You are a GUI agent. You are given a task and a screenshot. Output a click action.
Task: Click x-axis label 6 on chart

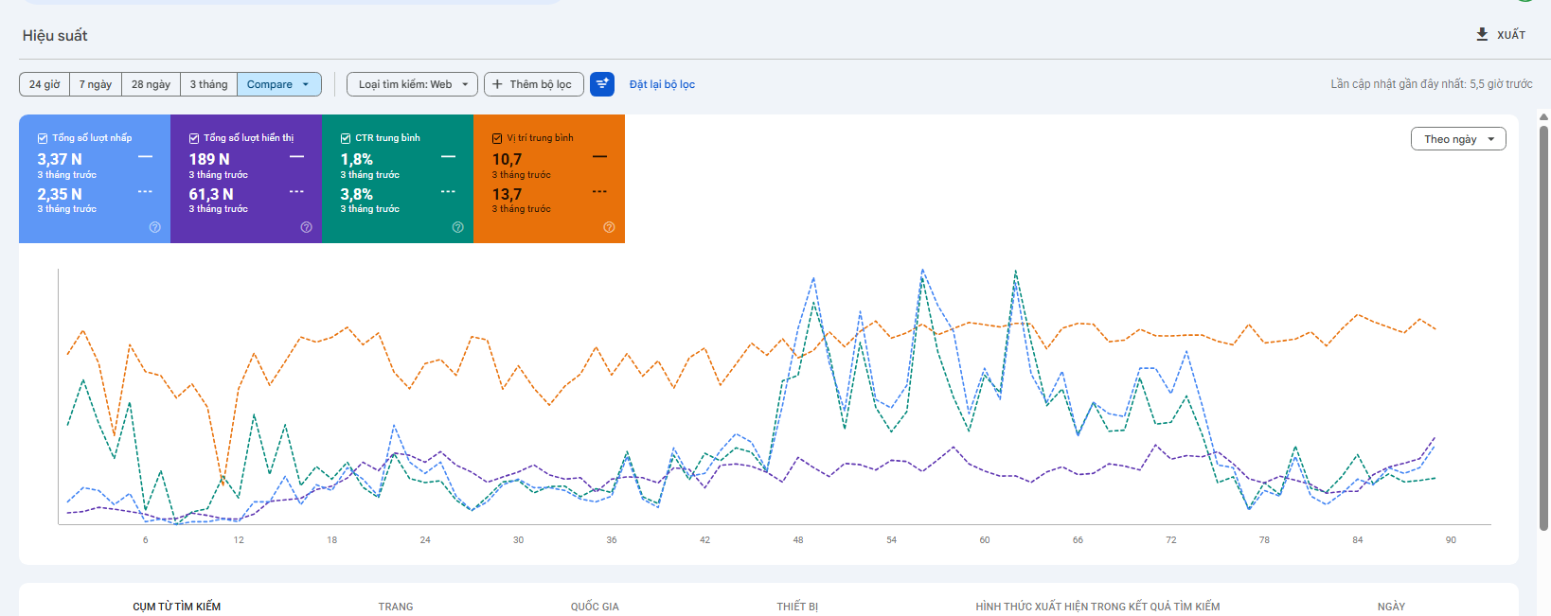145,539
